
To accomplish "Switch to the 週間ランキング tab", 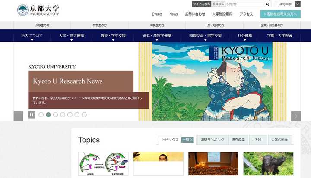I will coord(212,140).
